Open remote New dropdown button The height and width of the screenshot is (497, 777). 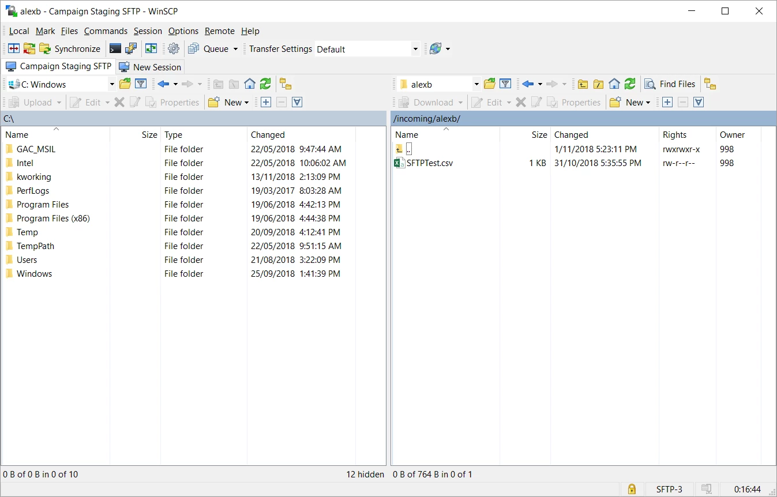click(x=630, y=103)
